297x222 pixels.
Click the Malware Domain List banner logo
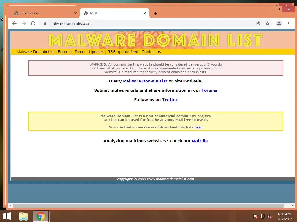pos(156,40)
